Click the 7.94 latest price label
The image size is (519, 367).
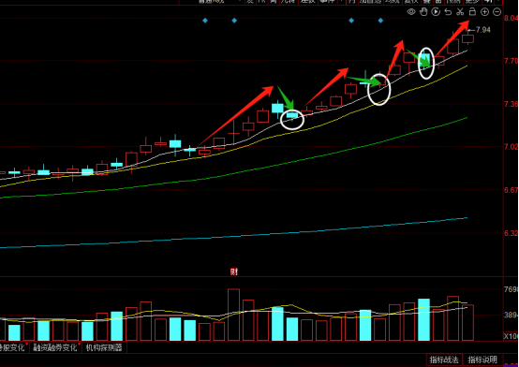tap(482, 30)
